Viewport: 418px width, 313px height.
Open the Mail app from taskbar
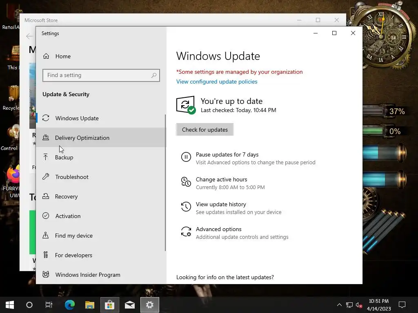(130, 305)
